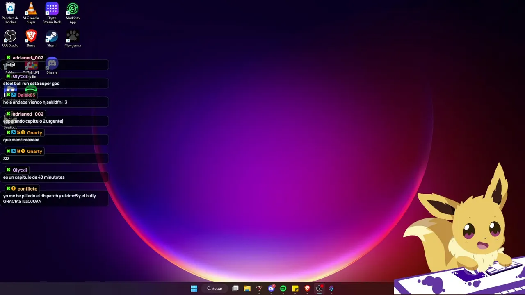The height and width of the screenshot is (295, 525).
Task: Click the username conflicto in chat
Action: pyautogui.click(x=27, y=188)
